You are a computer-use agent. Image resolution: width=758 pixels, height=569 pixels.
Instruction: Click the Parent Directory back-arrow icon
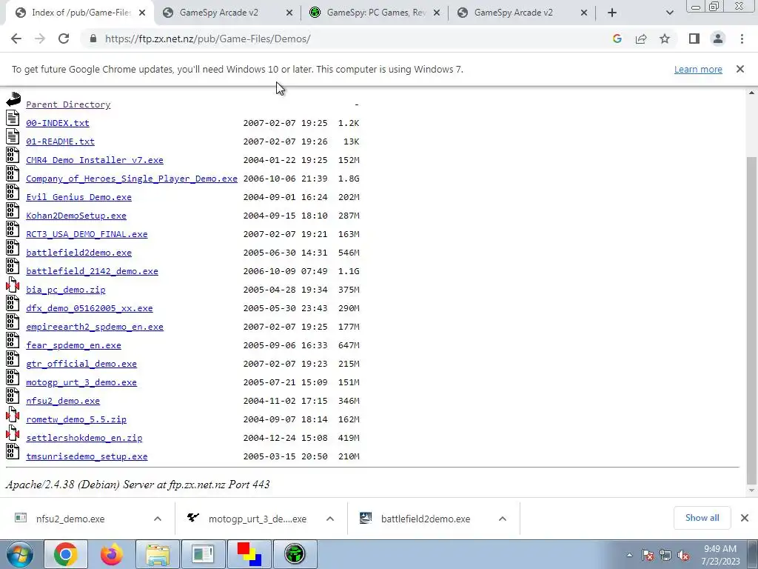(13, 99)
